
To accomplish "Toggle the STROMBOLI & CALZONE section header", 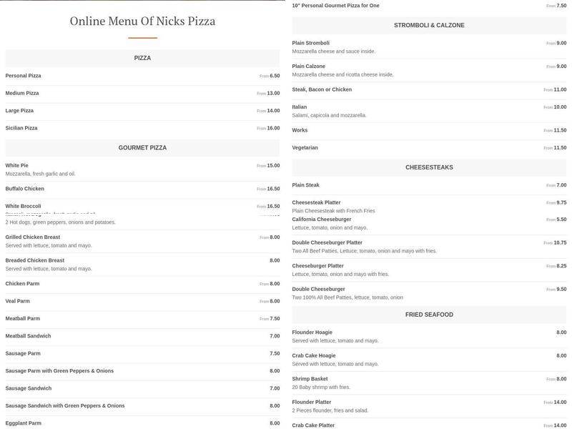I will click(x=429, y=26).
